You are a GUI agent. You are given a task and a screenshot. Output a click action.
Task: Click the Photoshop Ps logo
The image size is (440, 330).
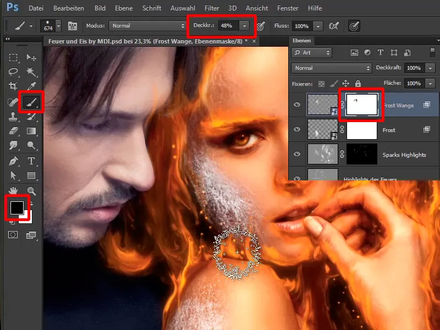(12, 7)
